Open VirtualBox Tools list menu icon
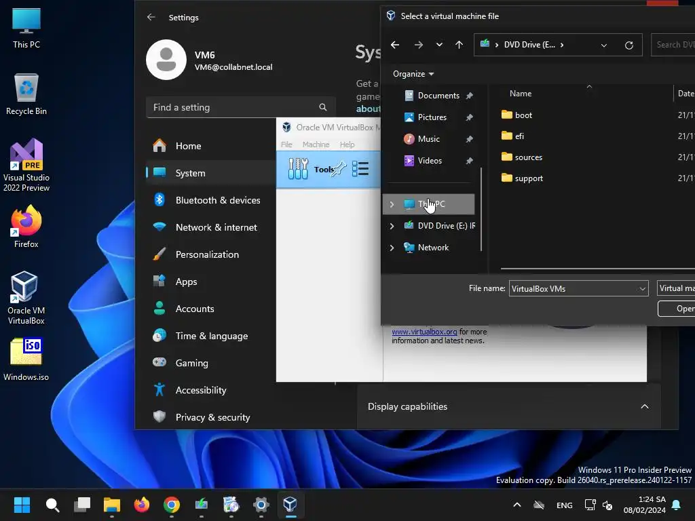Image resolution: width=695 pixels, height=521 pixels. (x=360, y=169)
